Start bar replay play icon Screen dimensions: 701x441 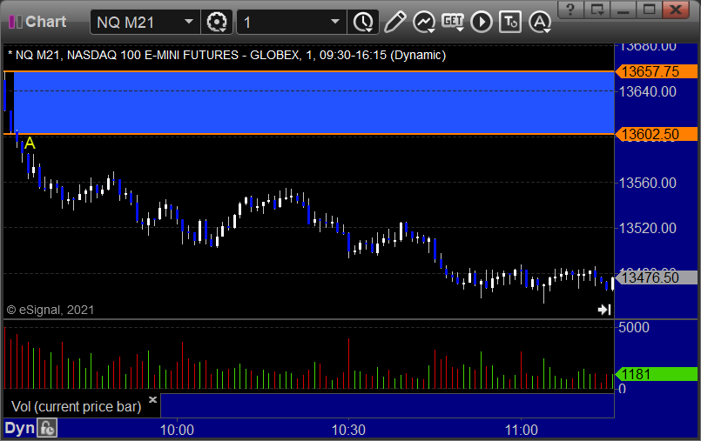482,22
